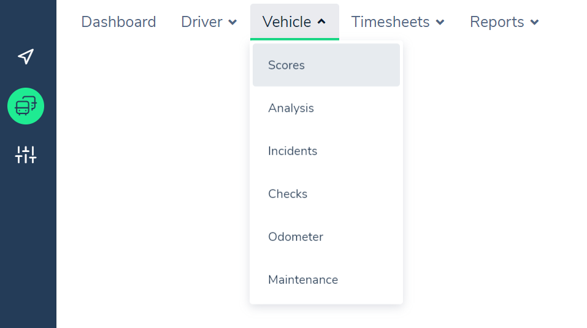Expand the Timesheets dropdown menu
The height and width of the screenshot is (328, 587).
[398, 21]
